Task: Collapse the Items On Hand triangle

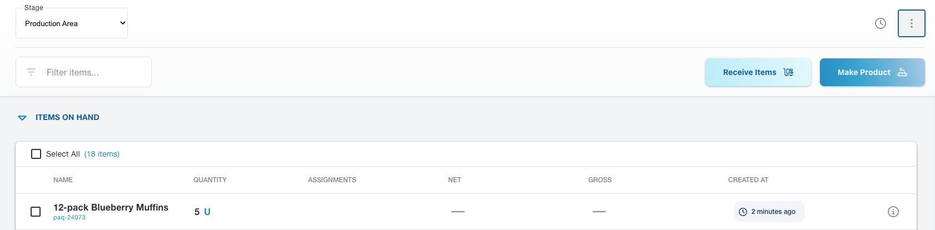Action: pos(22,118)
